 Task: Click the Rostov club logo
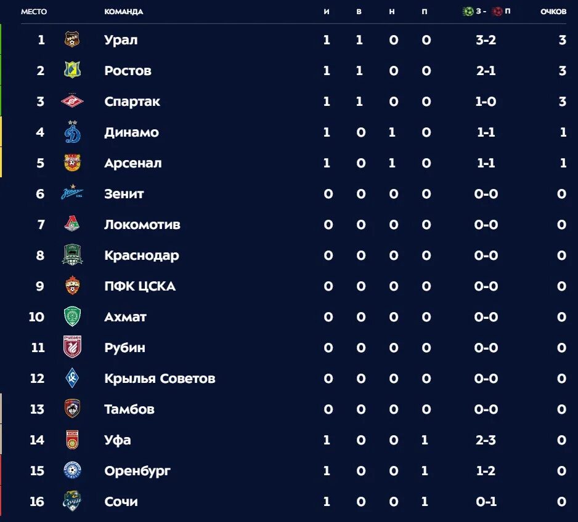pos(72,70)
